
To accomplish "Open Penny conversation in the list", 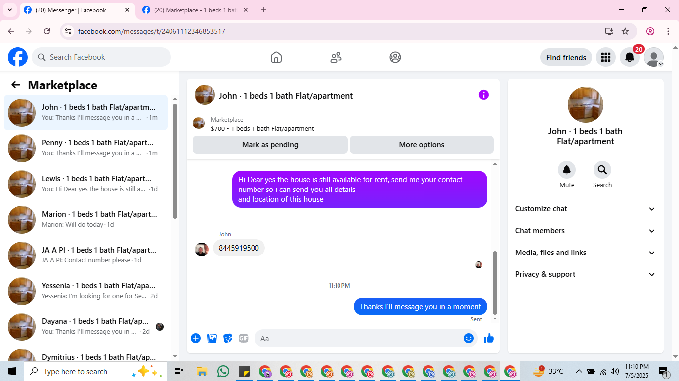I will click(x=86, y=148).
